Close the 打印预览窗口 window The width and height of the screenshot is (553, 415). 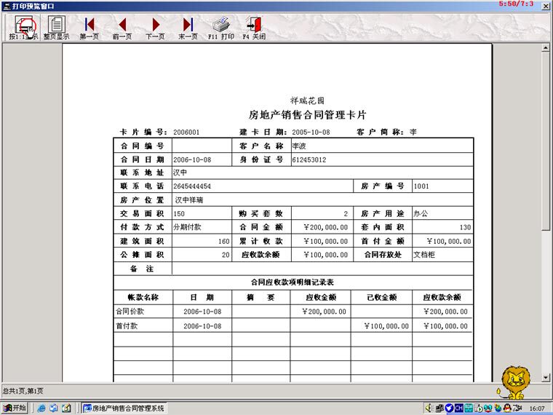click(546, 6)
